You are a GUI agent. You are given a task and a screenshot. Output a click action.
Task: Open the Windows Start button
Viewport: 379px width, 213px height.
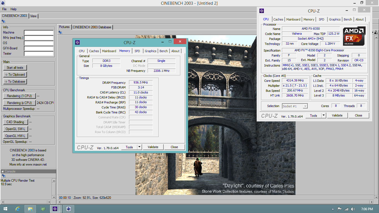coord(5,209)
